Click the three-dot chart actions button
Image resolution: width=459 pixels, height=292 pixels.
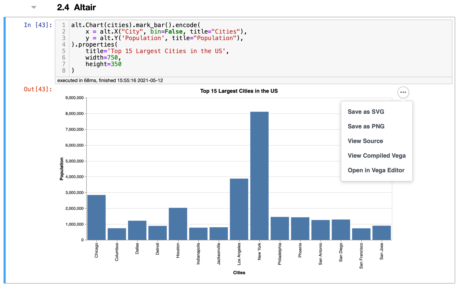[403, 92]
